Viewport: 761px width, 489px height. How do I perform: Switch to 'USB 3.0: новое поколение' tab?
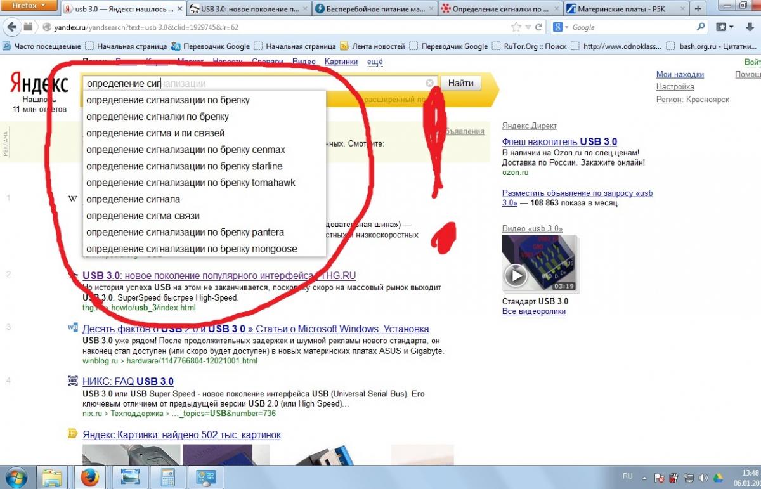[249, 9]
